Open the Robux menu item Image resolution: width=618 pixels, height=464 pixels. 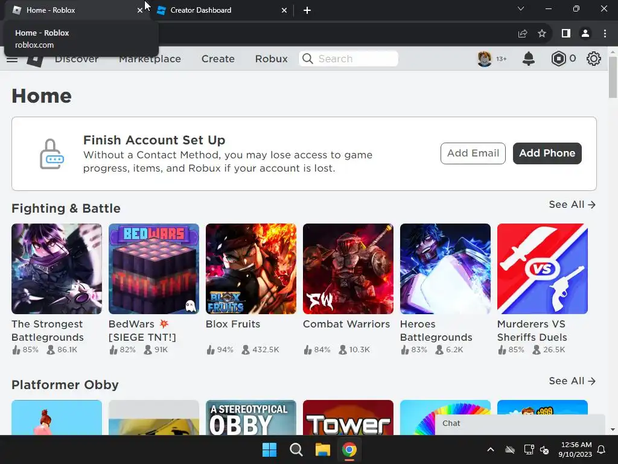pos(271,59)
